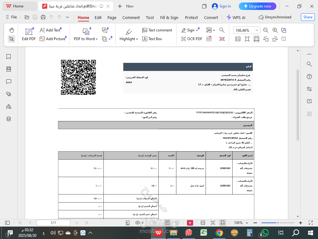The width and height of the screenshot is (318, 239).
Task: Click the Print icon
Action: pyautogui.click(x=43, y=17)
